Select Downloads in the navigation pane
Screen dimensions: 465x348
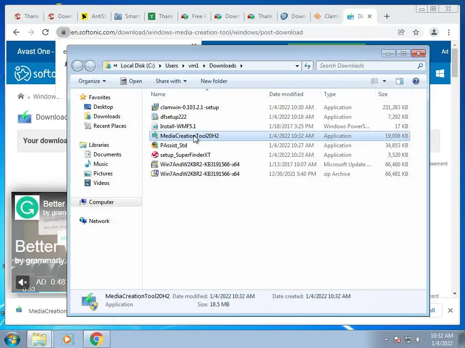107,116
